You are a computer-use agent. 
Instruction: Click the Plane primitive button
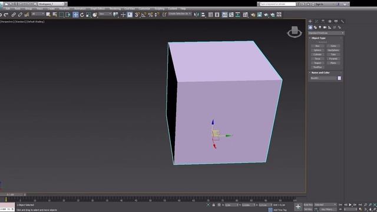(x=333, y=63)
